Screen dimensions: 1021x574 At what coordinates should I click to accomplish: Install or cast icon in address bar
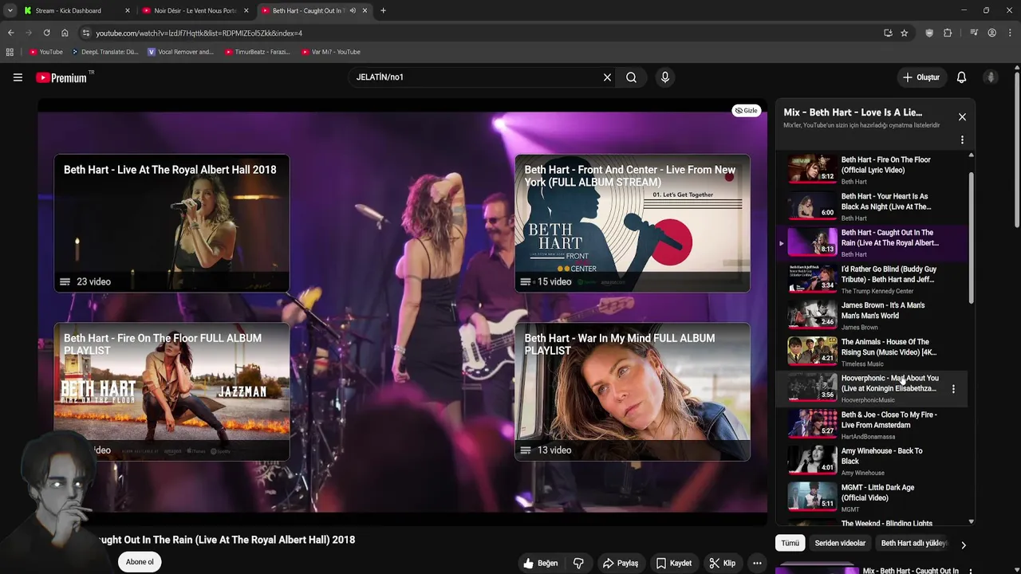[888, 33]
